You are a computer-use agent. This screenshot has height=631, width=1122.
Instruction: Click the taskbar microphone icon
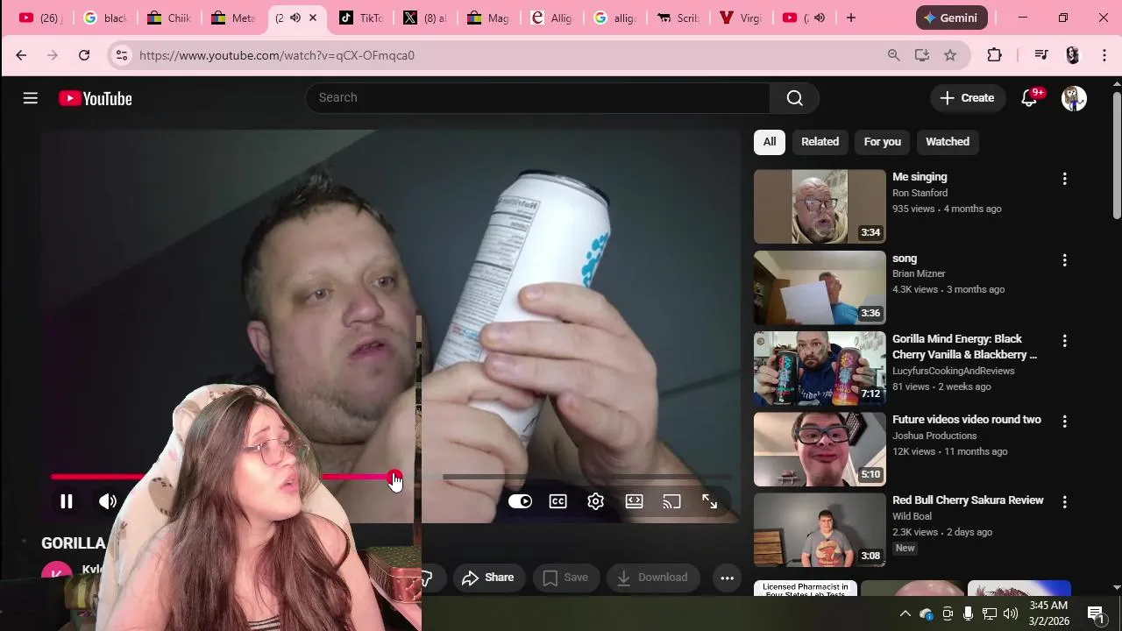tap(968, 613)
